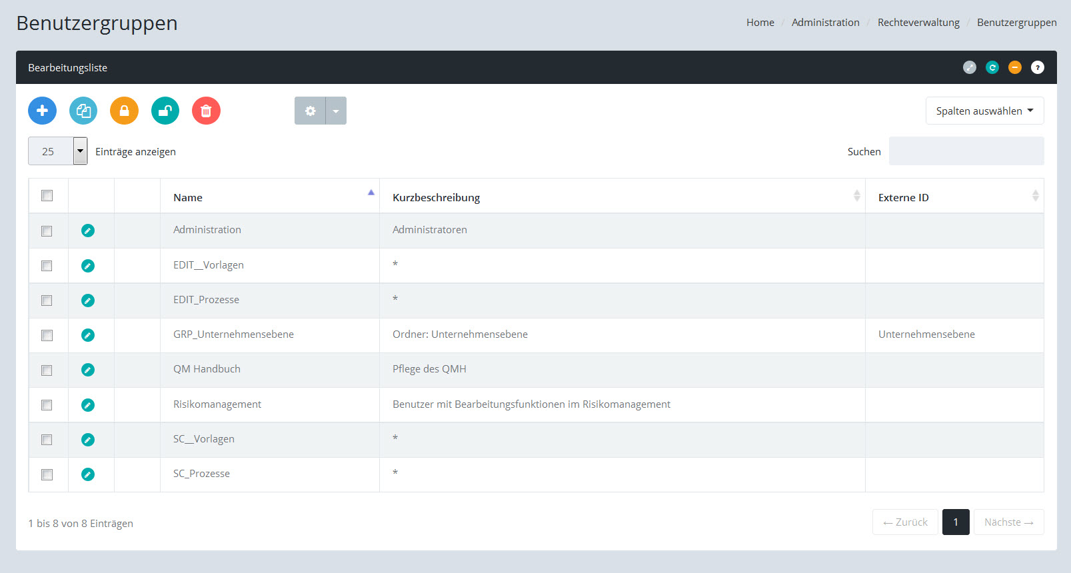Click the orange lock icon
Viewport: 1071px width, 573px height.
(x=124, y=111)
